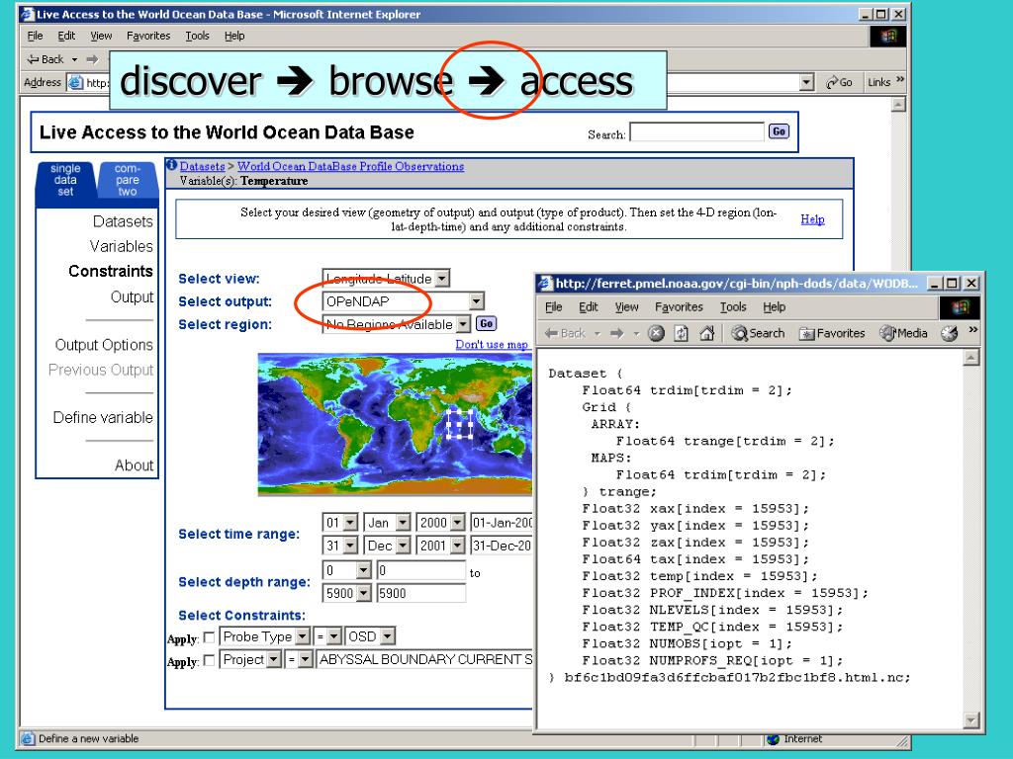
Task: Click History icon in ferret popup toolbar
Action: coord(949,333)
